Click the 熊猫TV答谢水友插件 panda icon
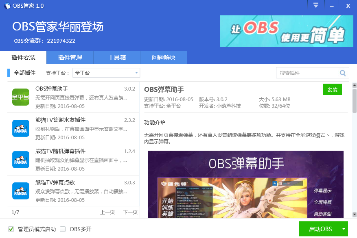 tap(20, 128)
